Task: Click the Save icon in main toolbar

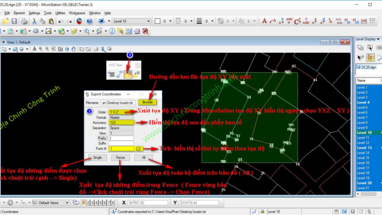Action: click(x=14, y=21)
